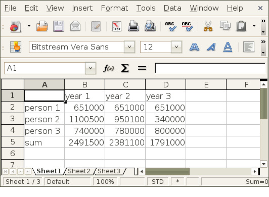Click the vertical scrollbar up arrow
269x197 pixels.
coord(263,84)
